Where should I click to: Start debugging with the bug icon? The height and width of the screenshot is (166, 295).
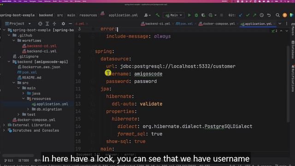coord(196,15)
